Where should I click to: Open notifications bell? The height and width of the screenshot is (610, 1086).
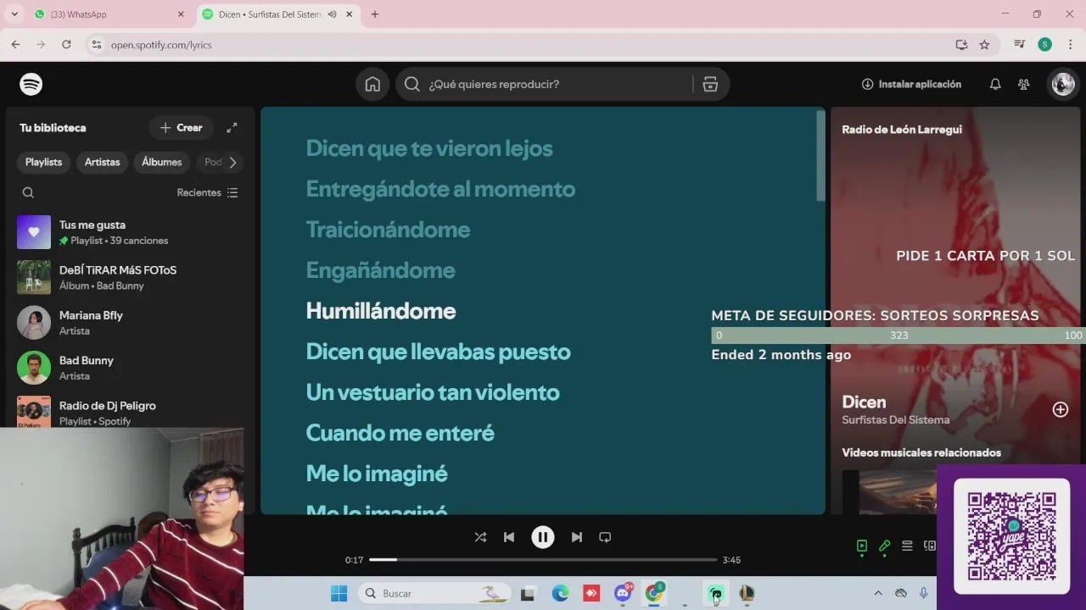tap(995, 84)
